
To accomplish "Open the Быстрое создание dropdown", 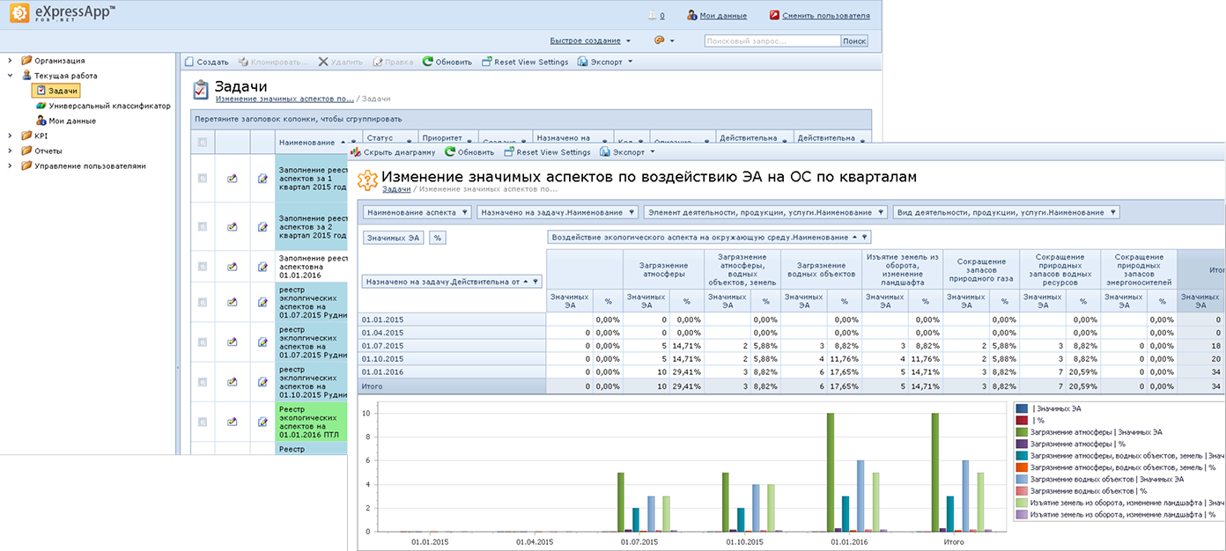I will (590, 40).
